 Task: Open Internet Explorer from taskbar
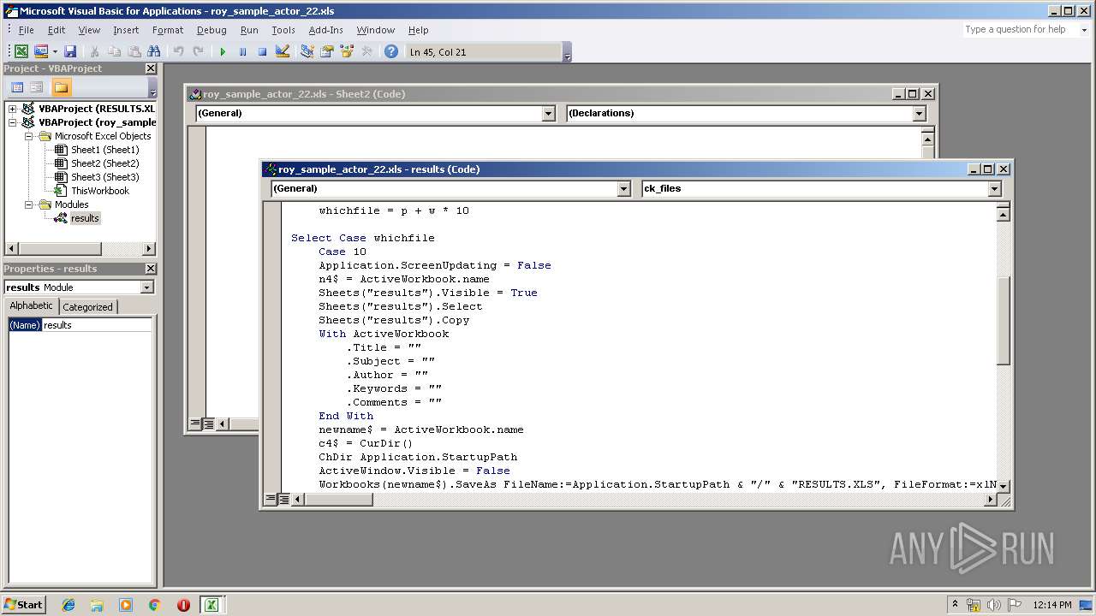(x=68, y=605)
